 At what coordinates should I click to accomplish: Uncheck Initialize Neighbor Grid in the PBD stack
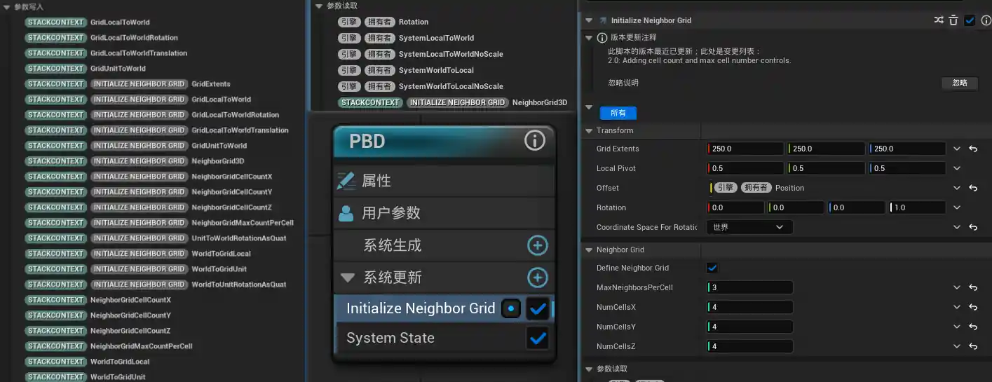(x=537, y=308)
